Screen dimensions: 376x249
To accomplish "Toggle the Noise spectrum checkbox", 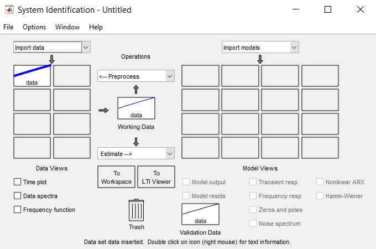I will click(253, 224).
